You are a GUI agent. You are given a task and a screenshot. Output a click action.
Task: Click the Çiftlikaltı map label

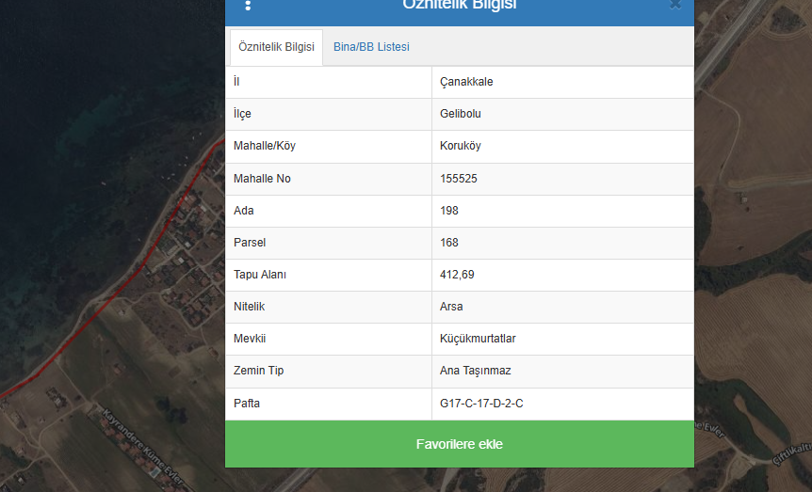point(790,456)
